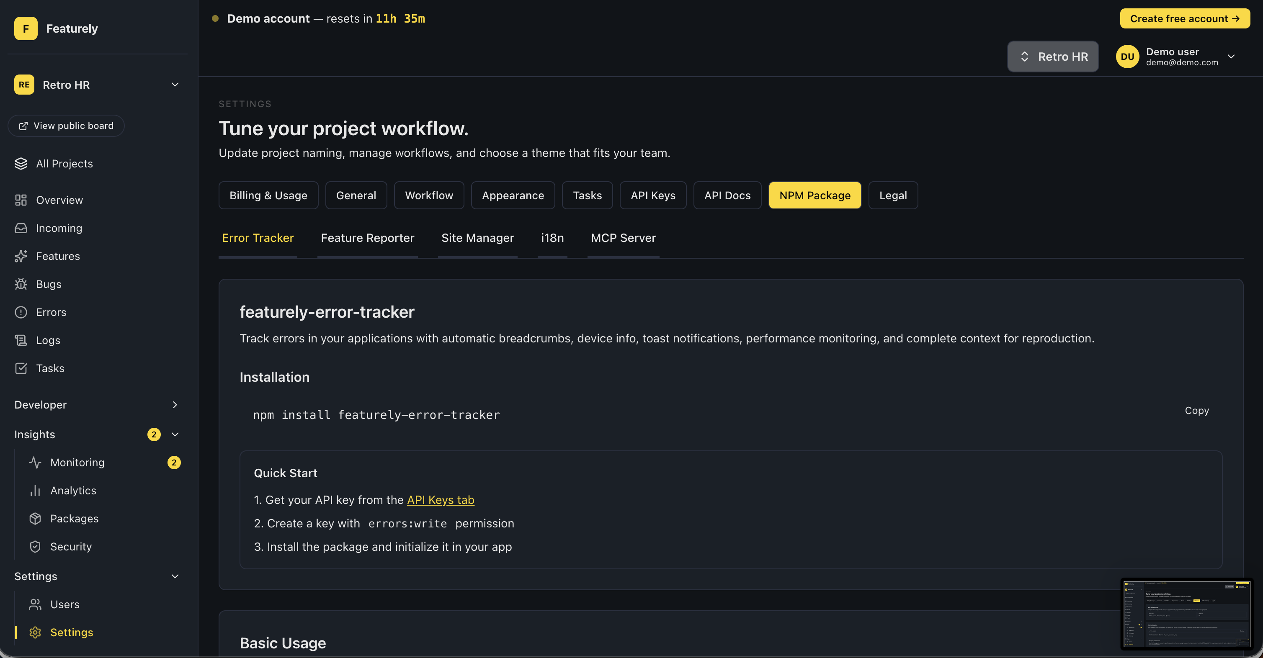The image size is (1263, 658).
Task: Collapse the Insights sidebar section
Action: coord(175,434)
